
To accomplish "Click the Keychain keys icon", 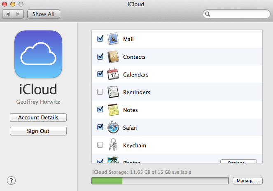I will (x=113, y=145).
